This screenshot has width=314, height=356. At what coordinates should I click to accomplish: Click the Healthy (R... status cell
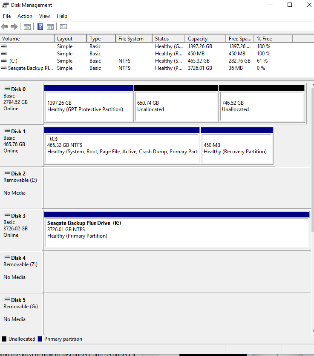pyautogui.click(x=169, y=54)
